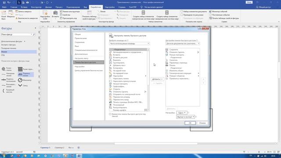Switch to Главная ribbon tab

point(14,7)
